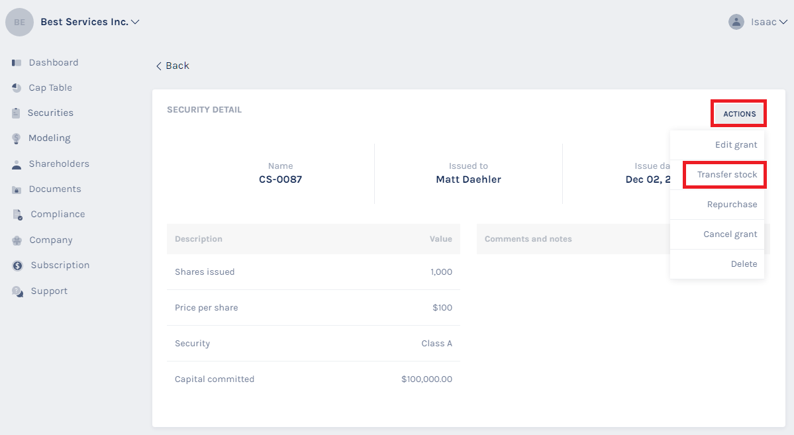This screenshot has height=435, width=794.
Task: Click the Compliance document icon
Action: [17, 215]
